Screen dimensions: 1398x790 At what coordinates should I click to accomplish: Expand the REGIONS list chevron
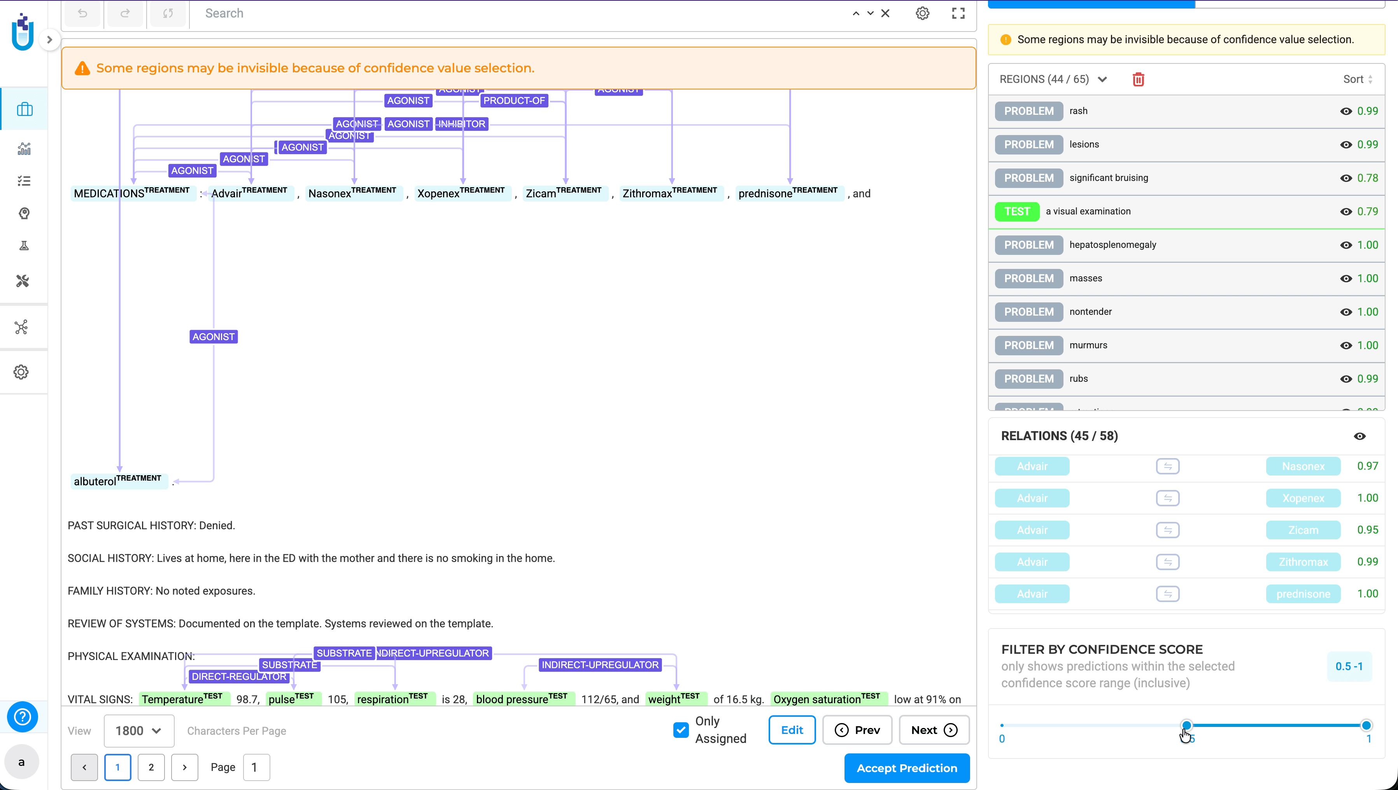1102,79
